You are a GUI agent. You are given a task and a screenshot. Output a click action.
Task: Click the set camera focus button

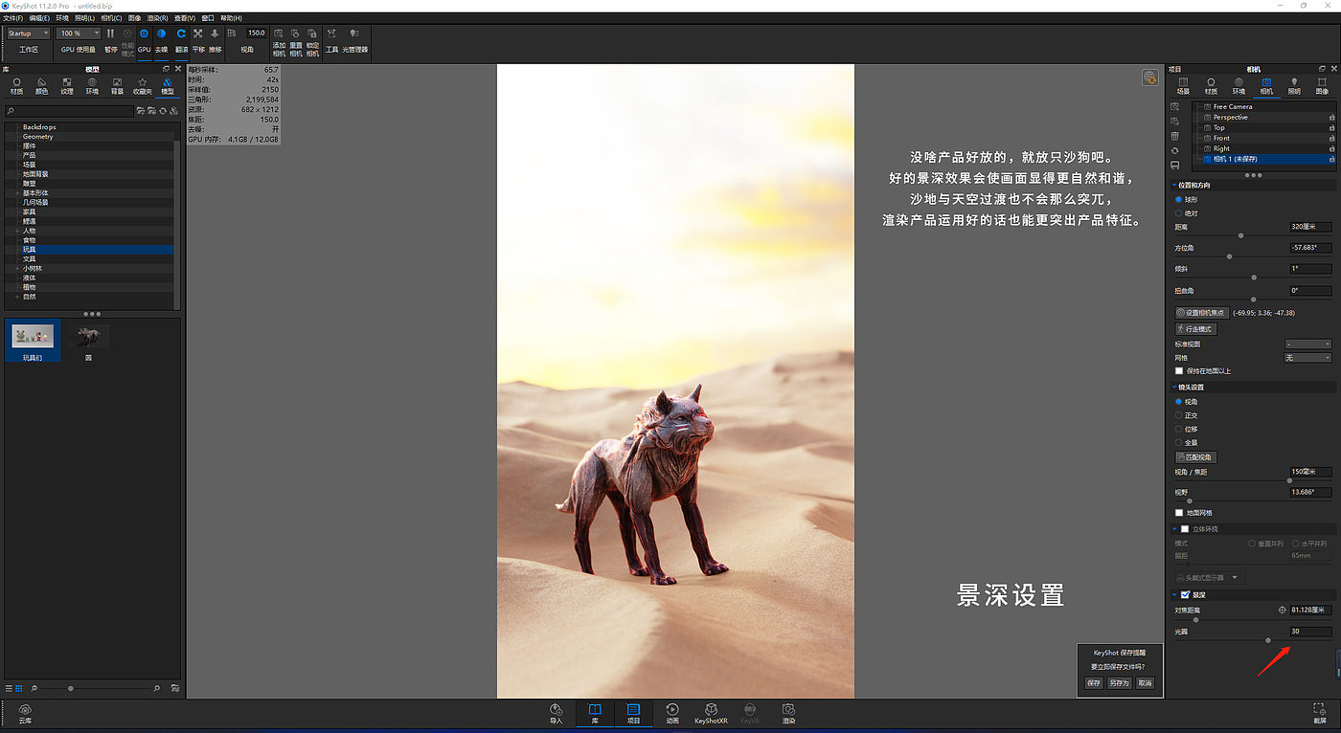point(1201,312)
